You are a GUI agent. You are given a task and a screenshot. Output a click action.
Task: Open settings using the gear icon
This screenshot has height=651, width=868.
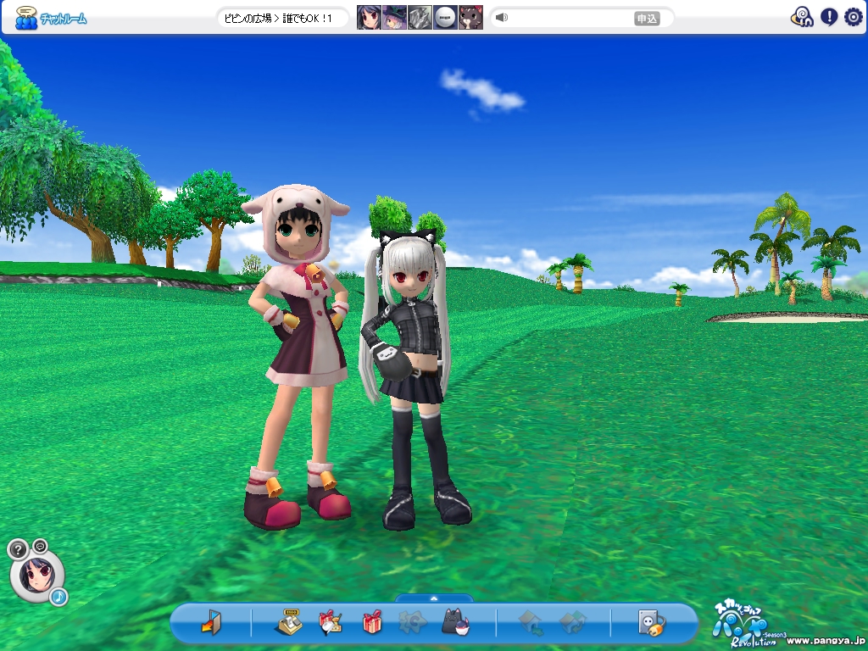click(x=853, y=17)
